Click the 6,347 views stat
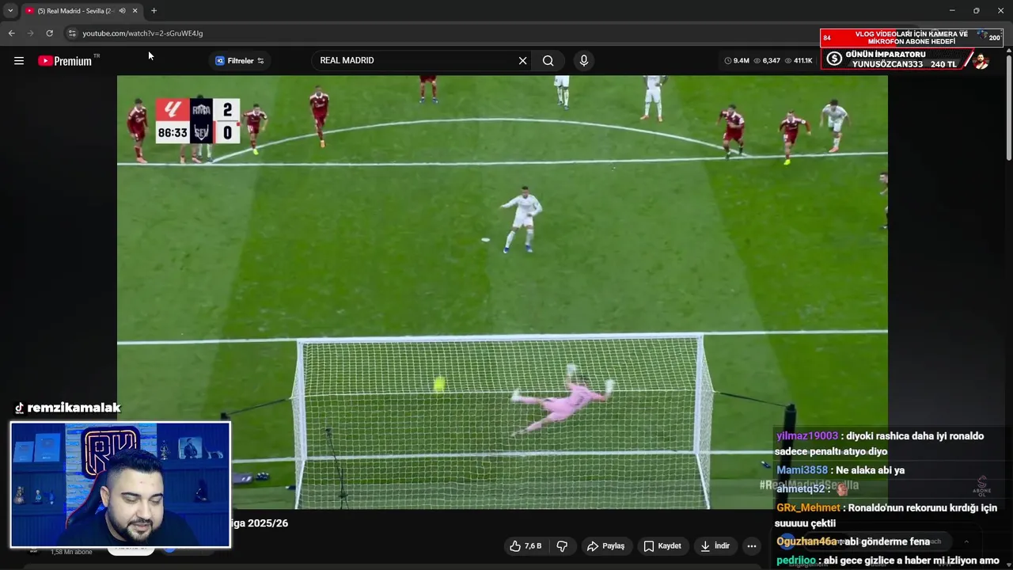 767,61
